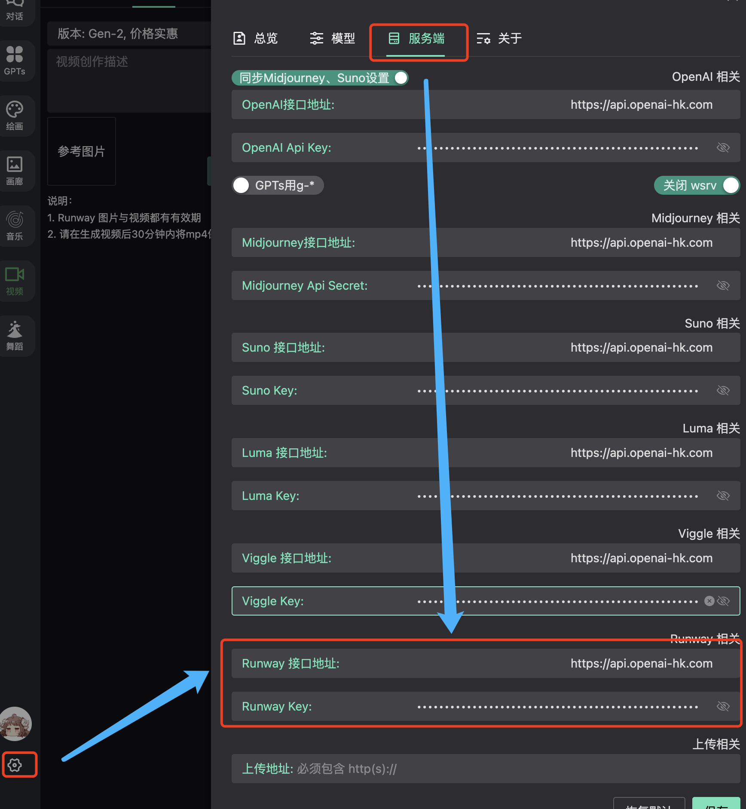This screenshot has height=809, width=746.
Task: Open the 画廊 gallery icon
Action: point(15,170)
